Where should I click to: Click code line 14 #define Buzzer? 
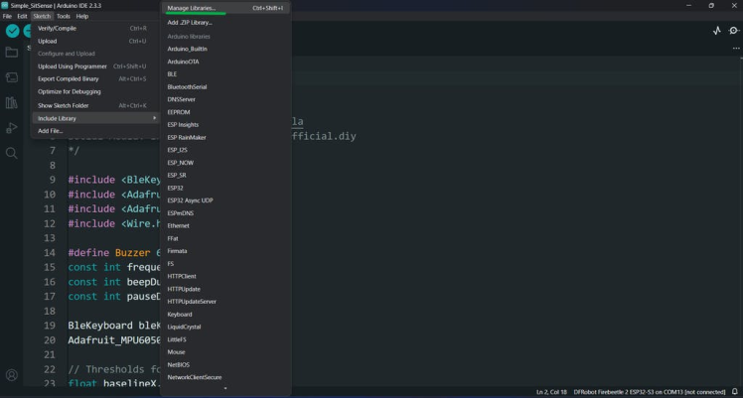[x=114, y=253]
